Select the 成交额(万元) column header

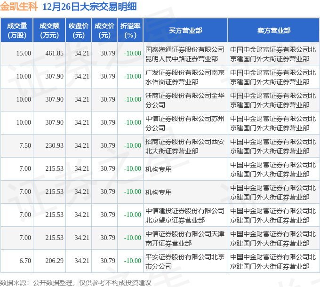click(49, 31)
